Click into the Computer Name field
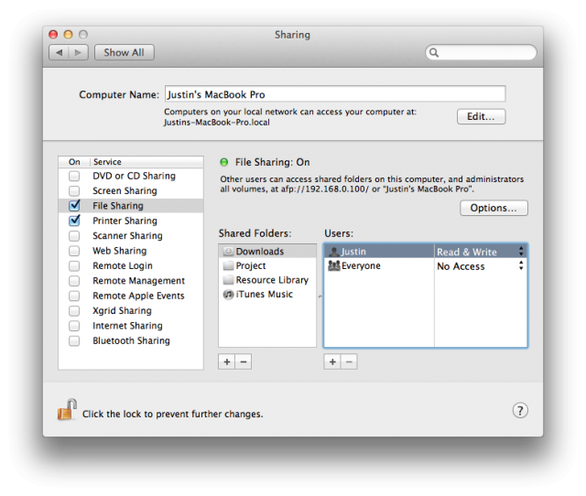The height and width of the screenshot is (496, 586). click(335, 94)
